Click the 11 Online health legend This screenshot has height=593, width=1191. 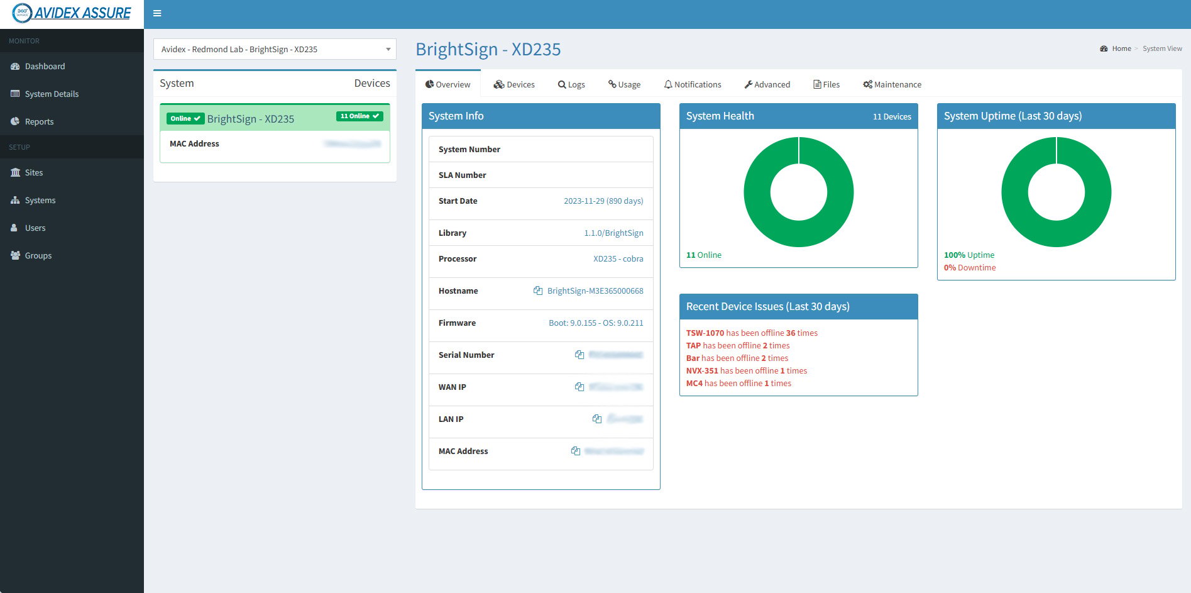[704, 255]
